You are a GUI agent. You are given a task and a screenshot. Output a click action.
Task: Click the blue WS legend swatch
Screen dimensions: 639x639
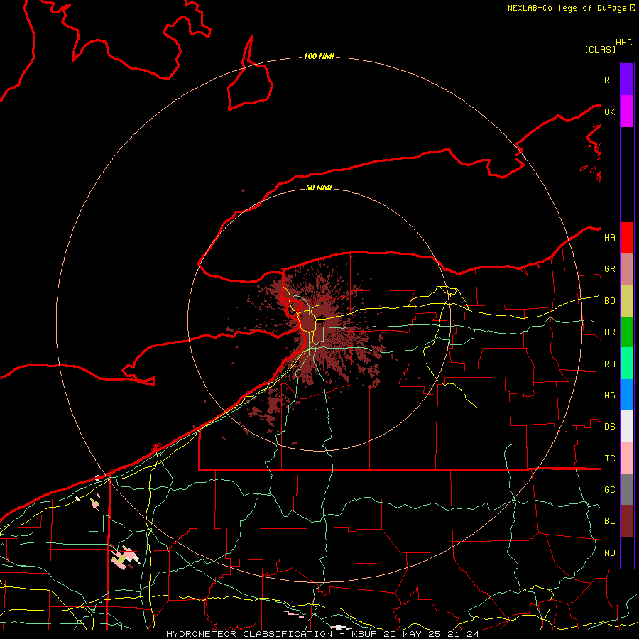point(627,395)
